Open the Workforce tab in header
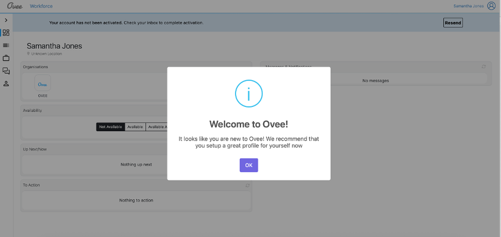Image resolution: width=501 pixels, height=237 pixels. 41,6
